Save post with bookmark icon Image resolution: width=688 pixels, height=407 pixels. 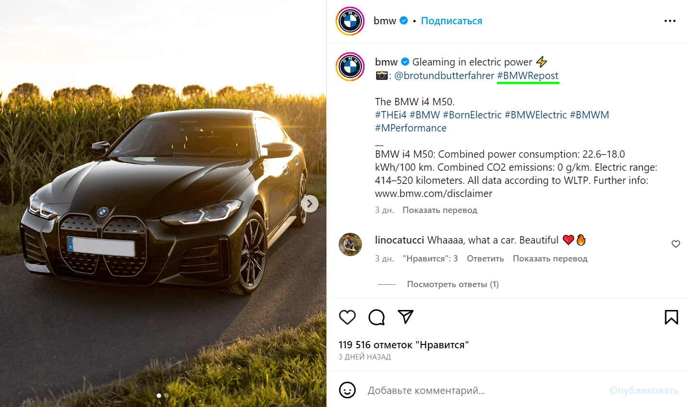671,317
